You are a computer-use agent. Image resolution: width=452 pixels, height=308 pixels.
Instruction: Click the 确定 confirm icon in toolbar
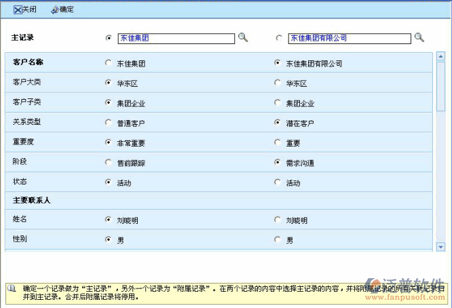[55, 9]
